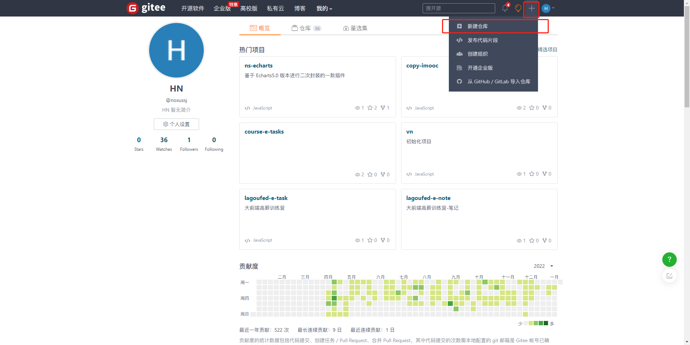Click the star icon on lagoufed-e-note card
Screen dimensions: 690x345
532,241
